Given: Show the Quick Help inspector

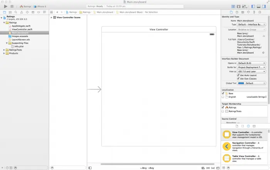Looking at the screenshot, I should [x=237, y=12].
